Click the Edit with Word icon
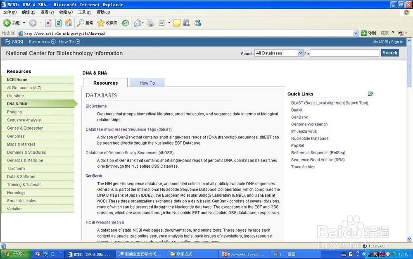This screenshot has width=413, height=259. point(161,23)
